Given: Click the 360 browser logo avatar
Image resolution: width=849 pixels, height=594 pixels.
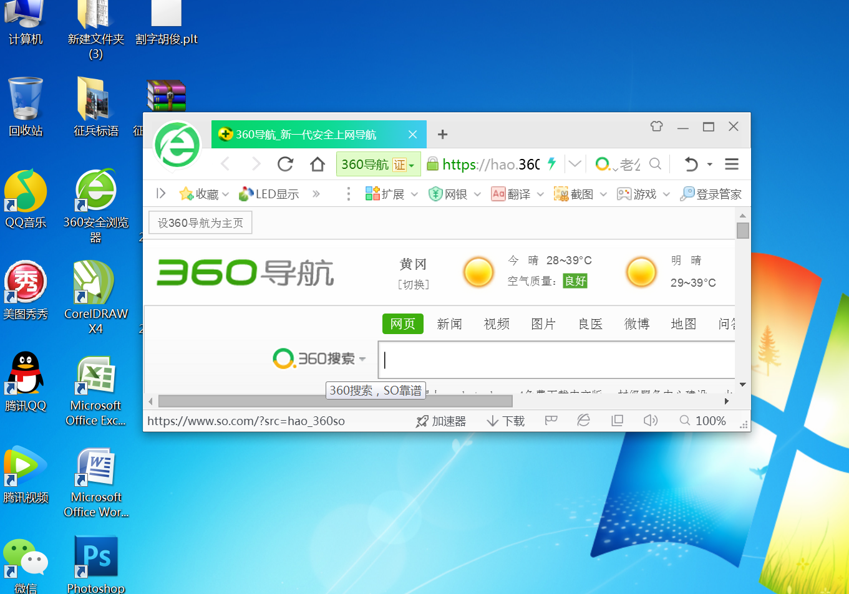Looking at the screenshot, I should coord(178,145).
